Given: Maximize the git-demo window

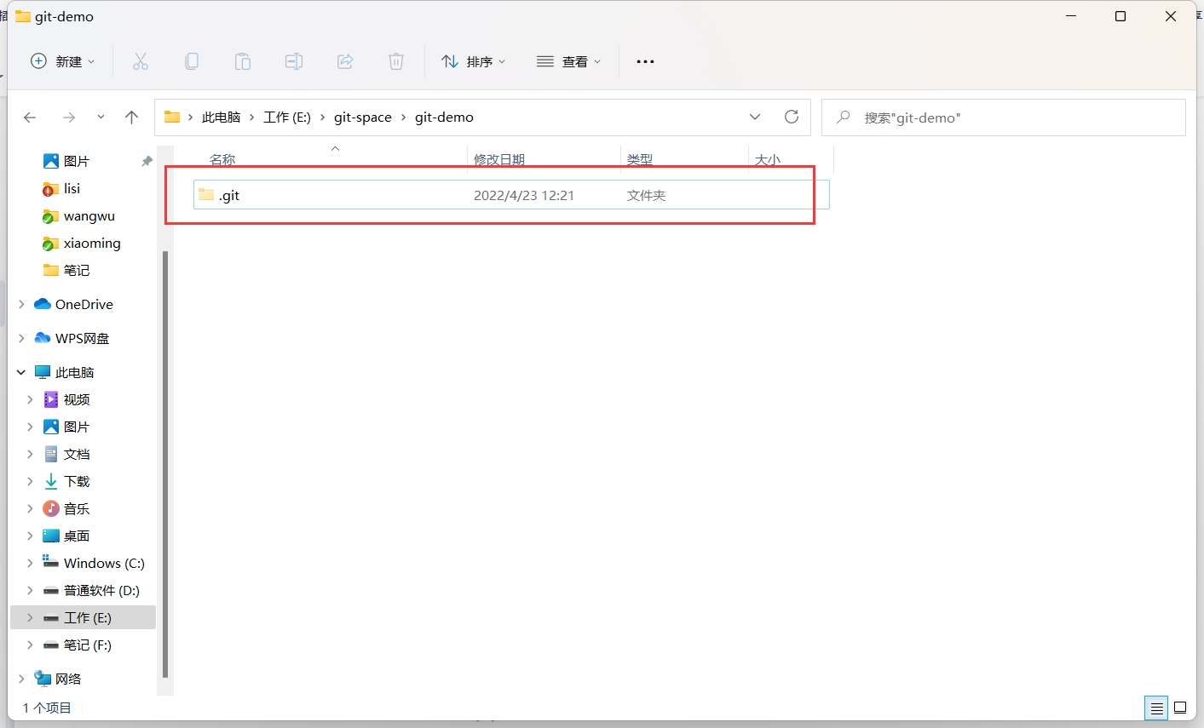Looking at the screenshot, I should click(x=1120, y=16).
